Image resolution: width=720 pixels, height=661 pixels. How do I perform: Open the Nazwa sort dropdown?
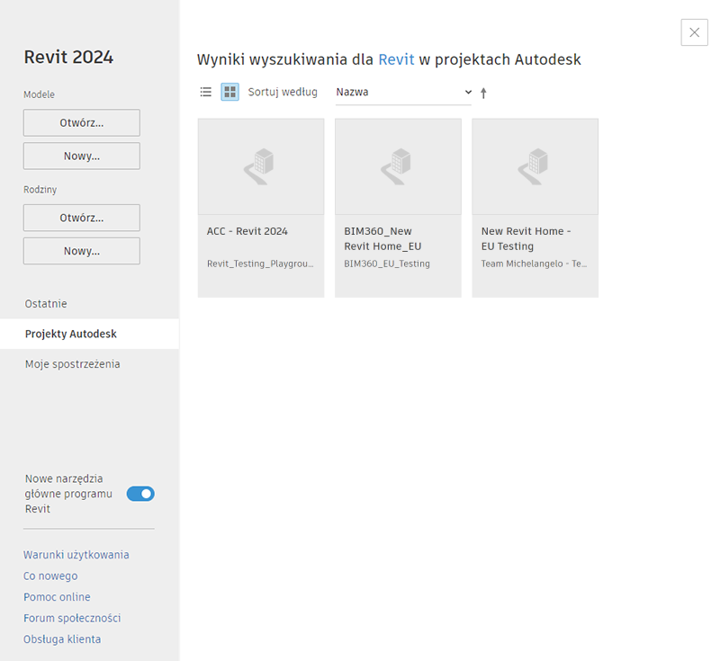(x=403, y=93)
